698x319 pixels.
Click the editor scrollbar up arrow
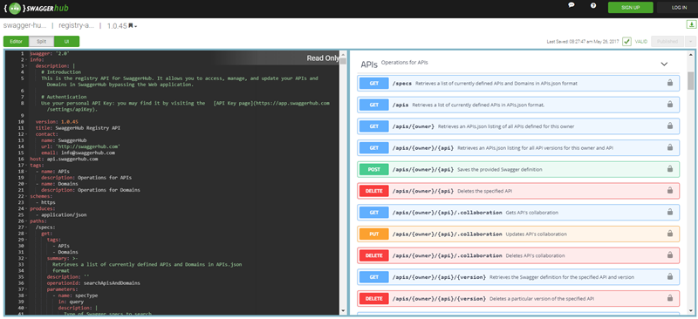pos(343,54)
